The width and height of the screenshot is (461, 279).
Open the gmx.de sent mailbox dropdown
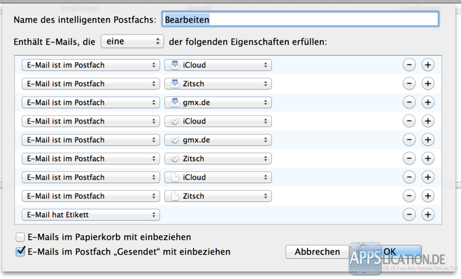click(218, 140)
